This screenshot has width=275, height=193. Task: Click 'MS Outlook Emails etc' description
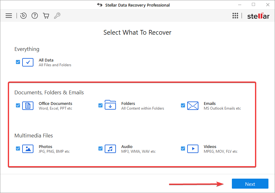tap(222, 108)
